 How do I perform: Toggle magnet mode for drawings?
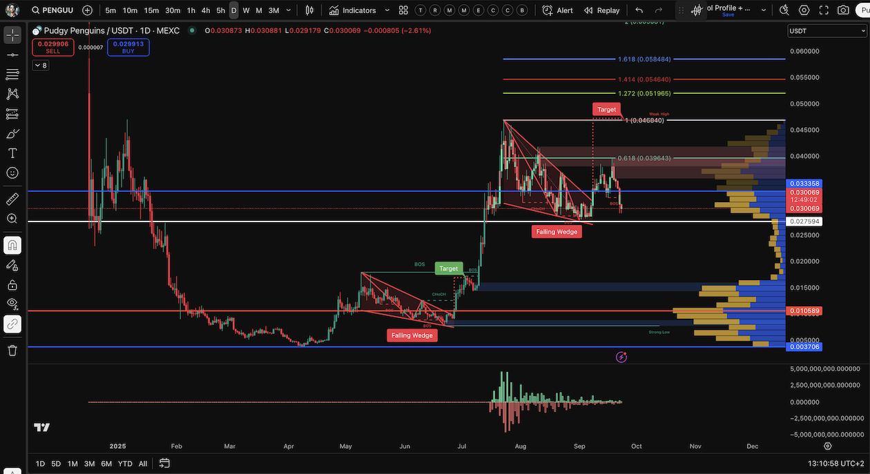tap(12, 245)
